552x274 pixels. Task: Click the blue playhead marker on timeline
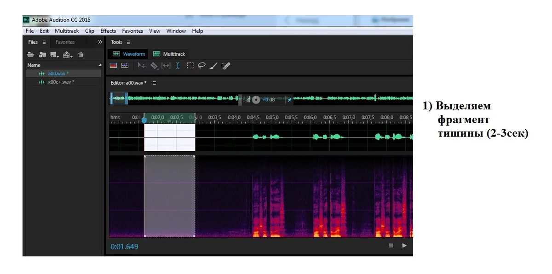[144, 120]
